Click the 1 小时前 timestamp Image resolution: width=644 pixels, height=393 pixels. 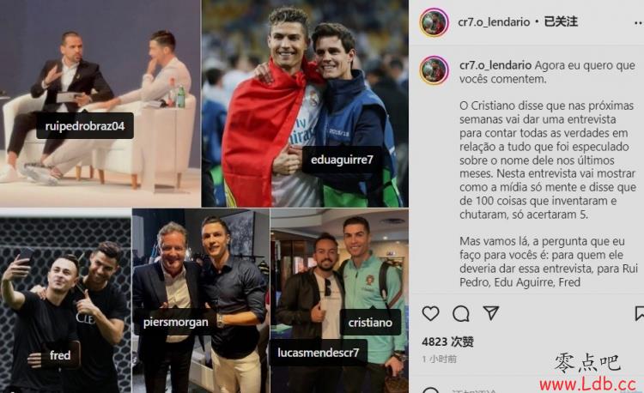(x=439, y=359)
